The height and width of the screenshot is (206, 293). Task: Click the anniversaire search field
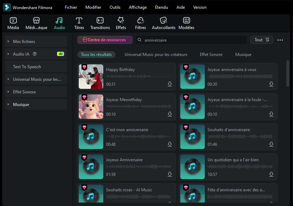pos(191,40)
